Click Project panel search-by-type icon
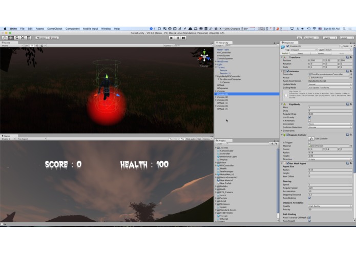356x253 pixels. coord(272,143)
